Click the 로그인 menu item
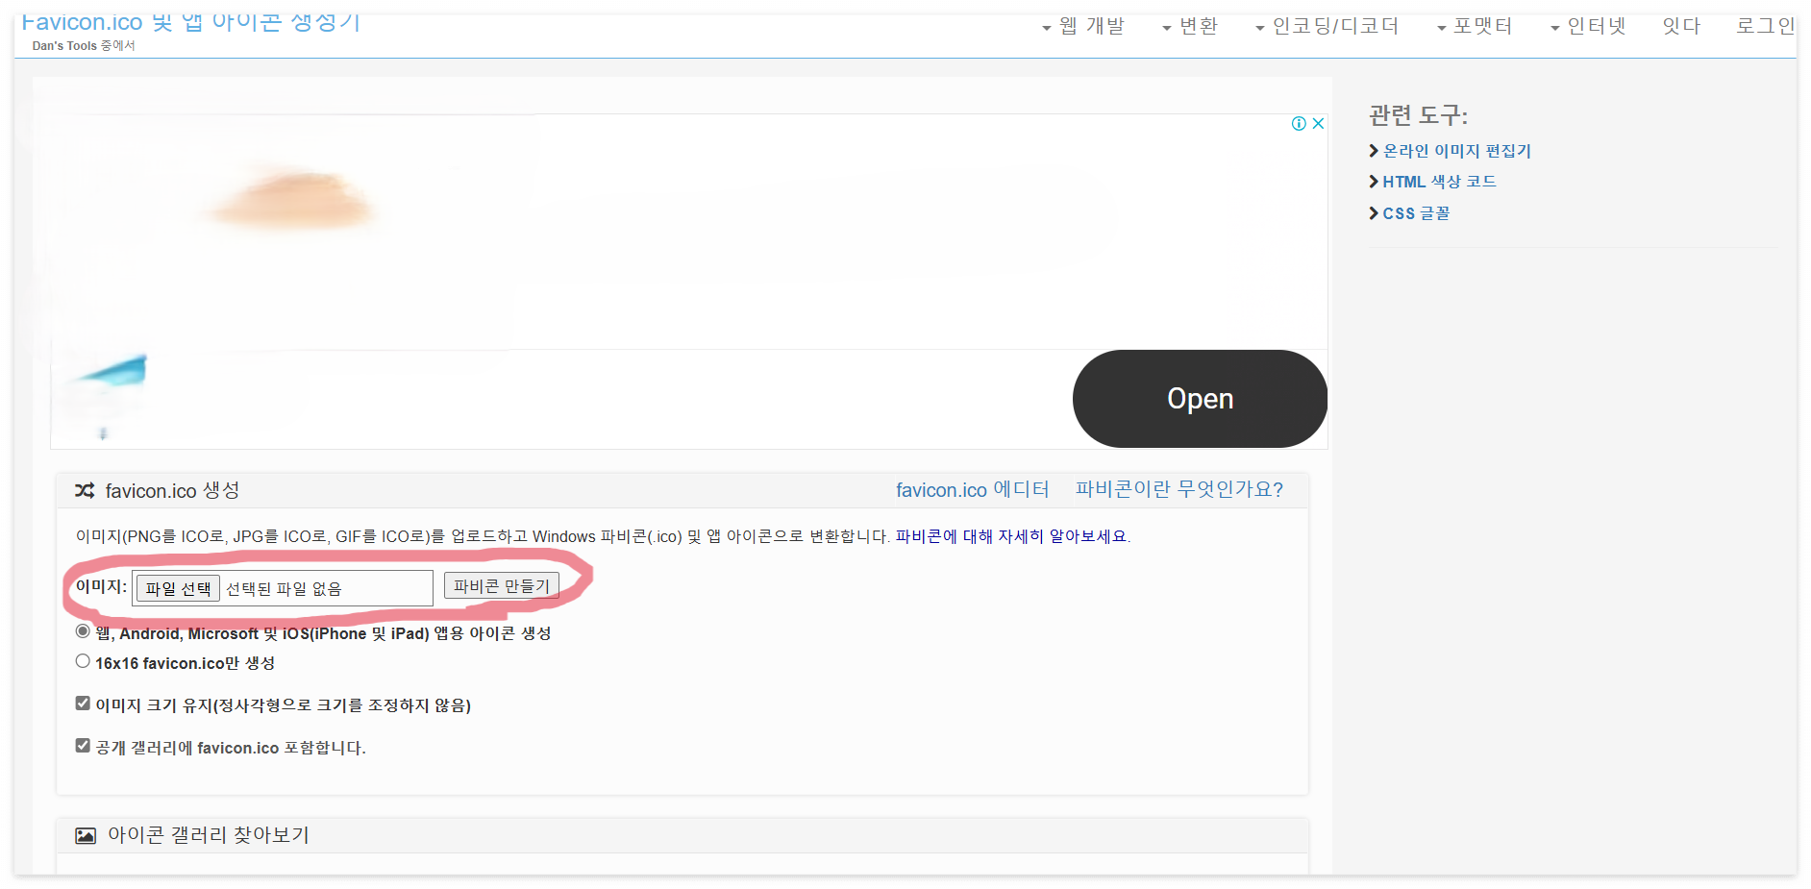The height and width of the screenshot is (889, 1811). 1765,26
